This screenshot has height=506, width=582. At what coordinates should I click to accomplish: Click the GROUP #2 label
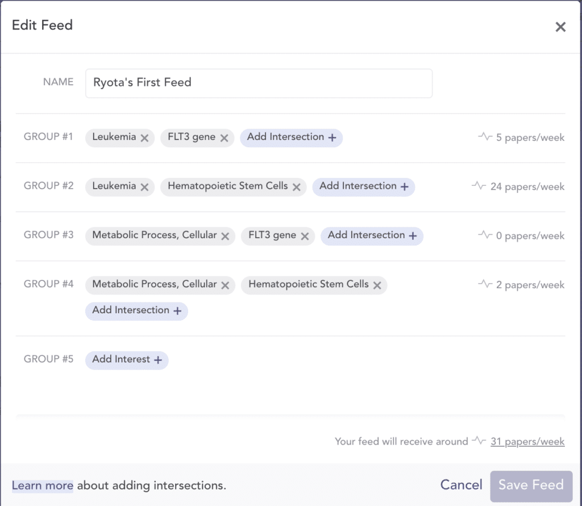tap(49, 185)
